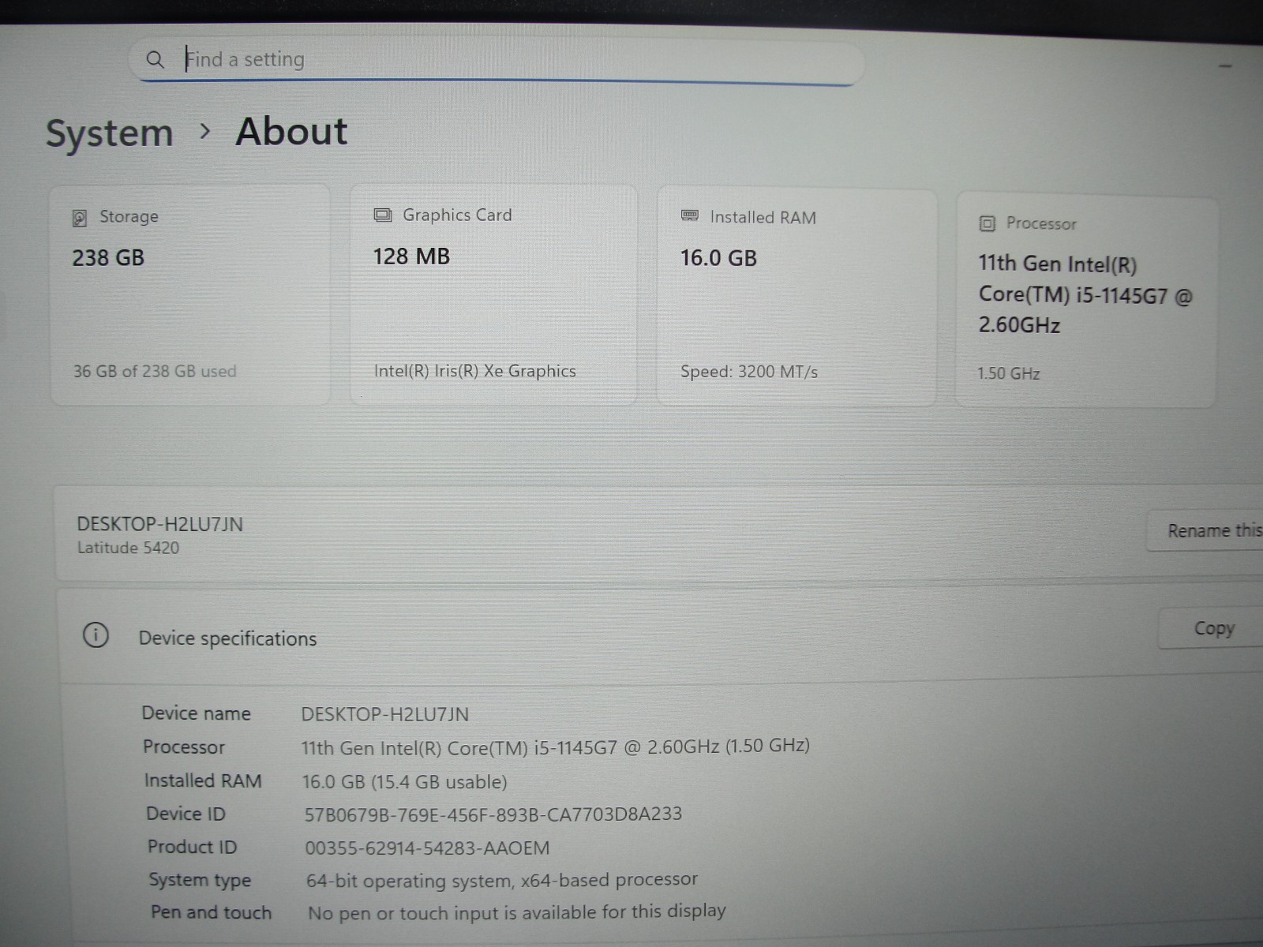
Task: Click the 'Product ID' label
Action: pos(193,847)
